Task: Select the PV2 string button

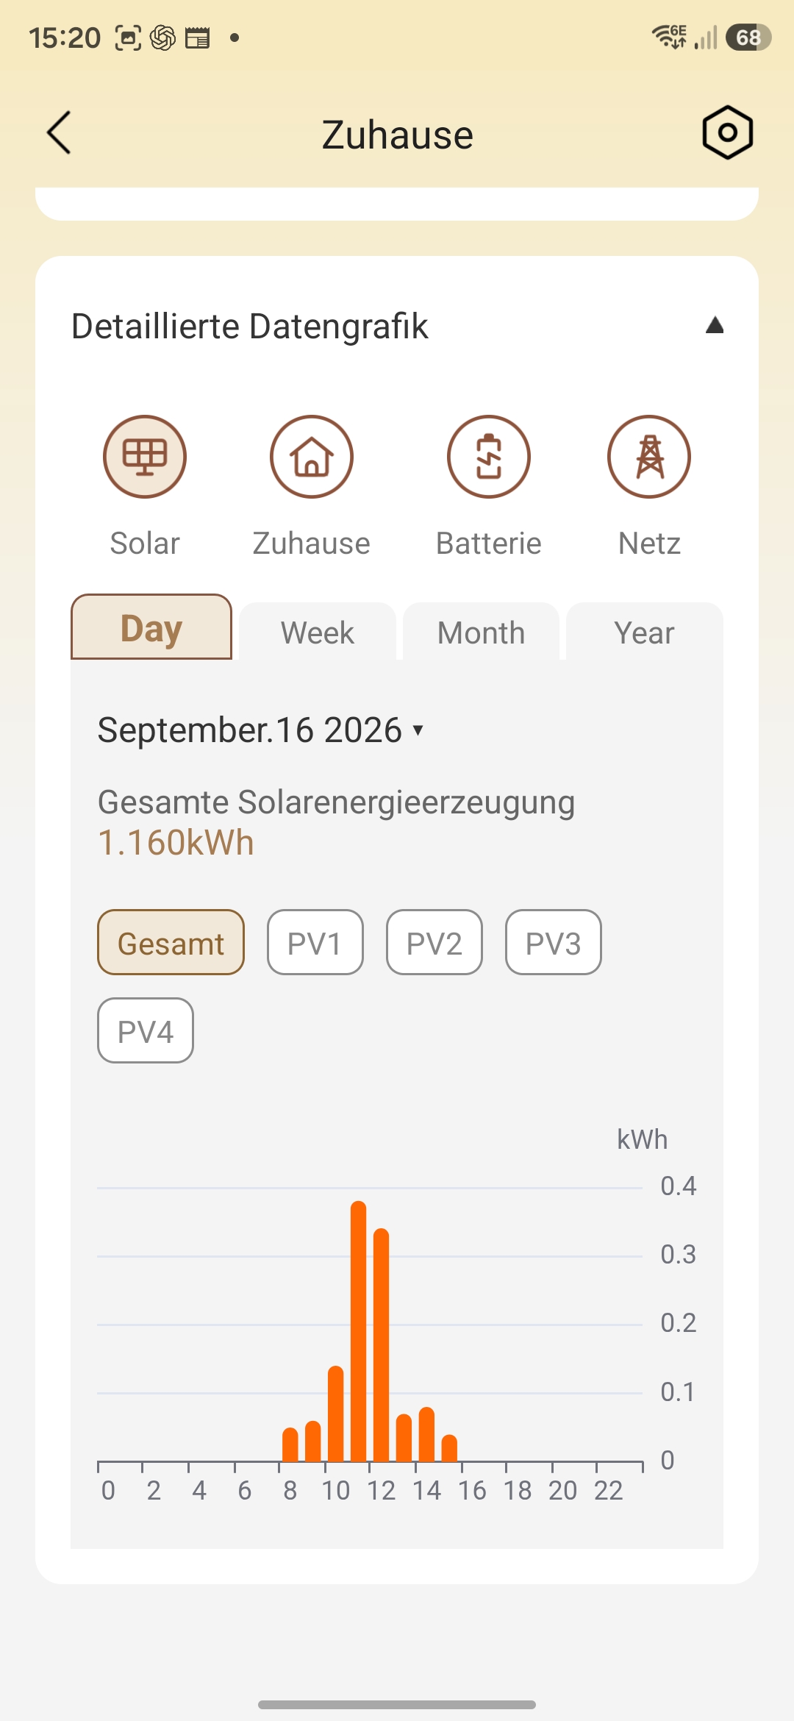Action: tap(434, 942)
